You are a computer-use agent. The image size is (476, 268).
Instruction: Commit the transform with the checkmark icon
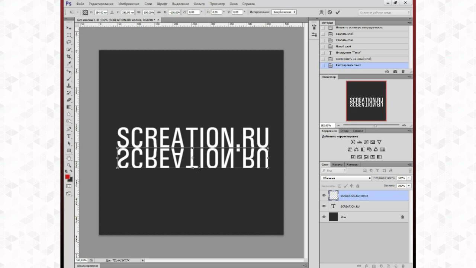click(338, 12)
